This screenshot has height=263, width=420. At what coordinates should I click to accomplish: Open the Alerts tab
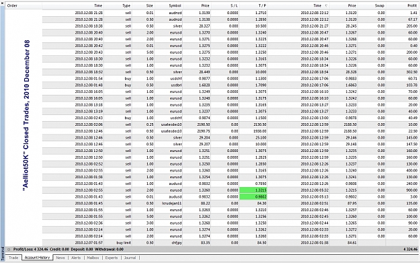point(76,258)
